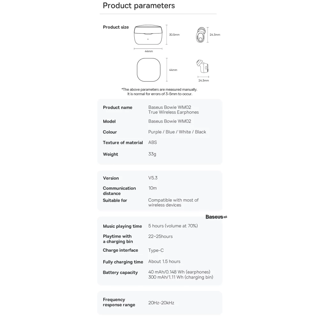Screen dimensions: 319x319
Task: Click the "20Hz-20kHz" frequency range value
Action: point(161,303)
